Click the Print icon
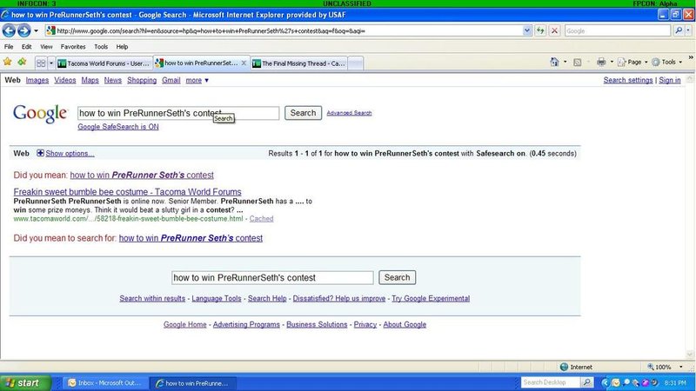 [601, 62]
